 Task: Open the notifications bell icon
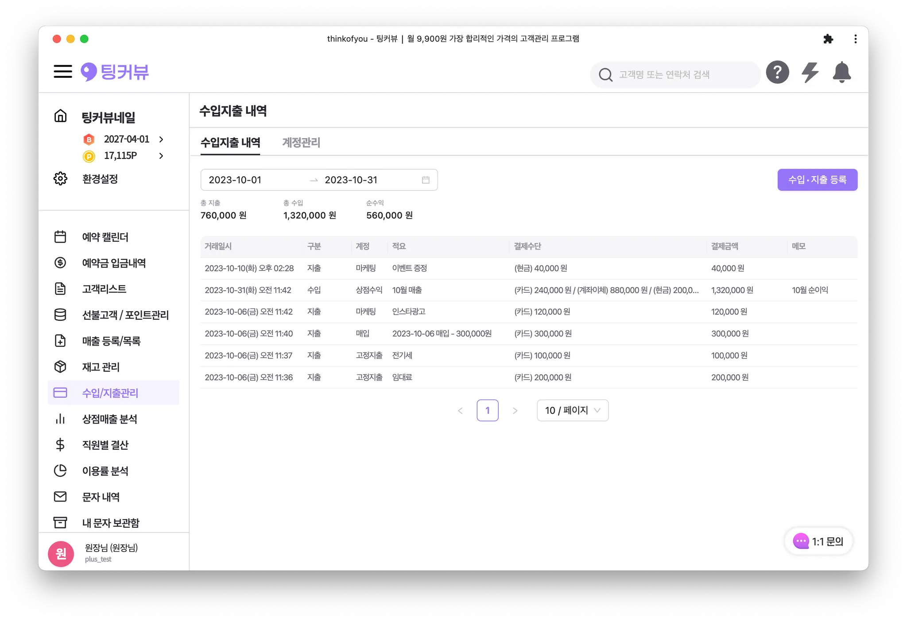841,73
